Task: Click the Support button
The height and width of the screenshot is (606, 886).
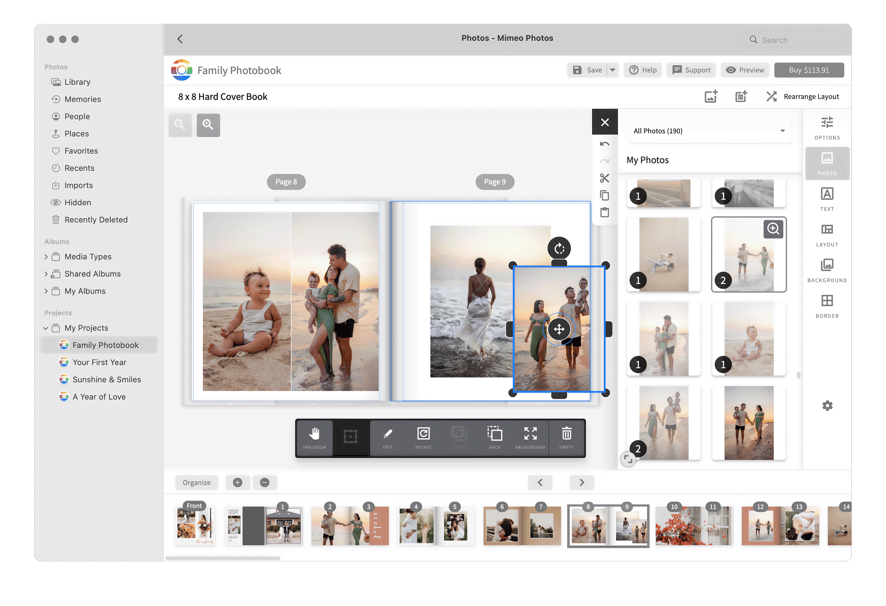Action: pos(691,70)
